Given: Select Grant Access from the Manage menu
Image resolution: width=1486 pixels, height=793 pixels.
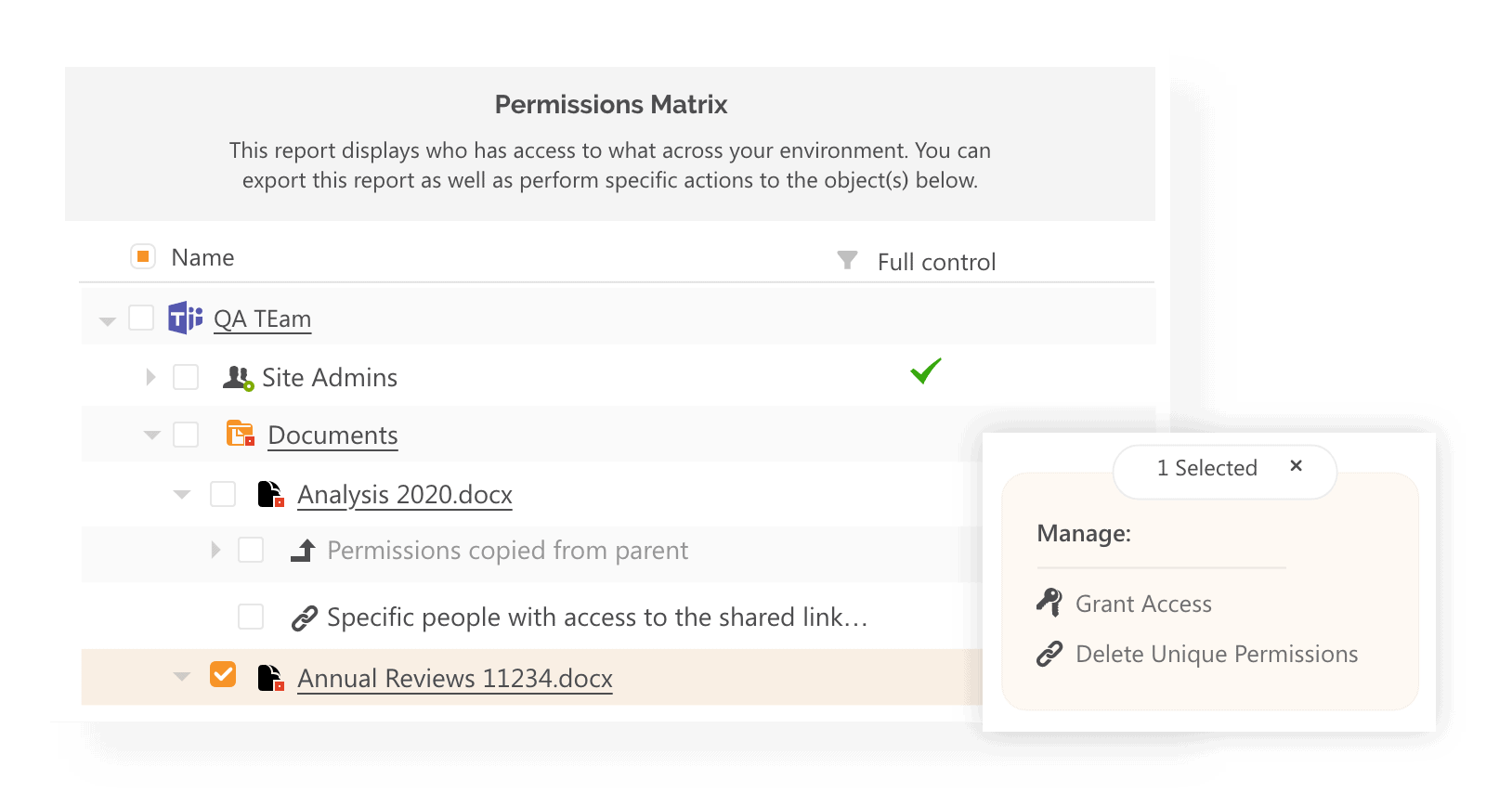Looking at the screenshot, I should pos(1143,604).
